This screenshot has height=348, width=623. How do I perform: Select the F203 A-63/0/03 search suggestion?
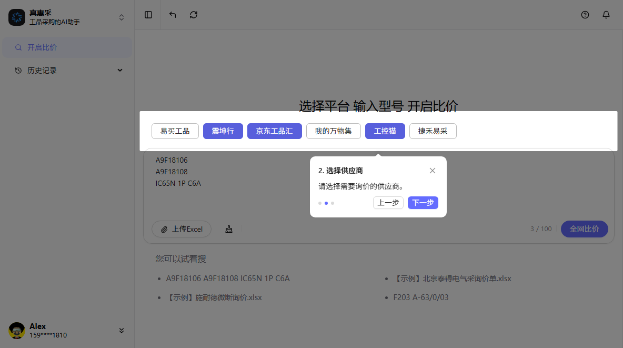point(420,297)
